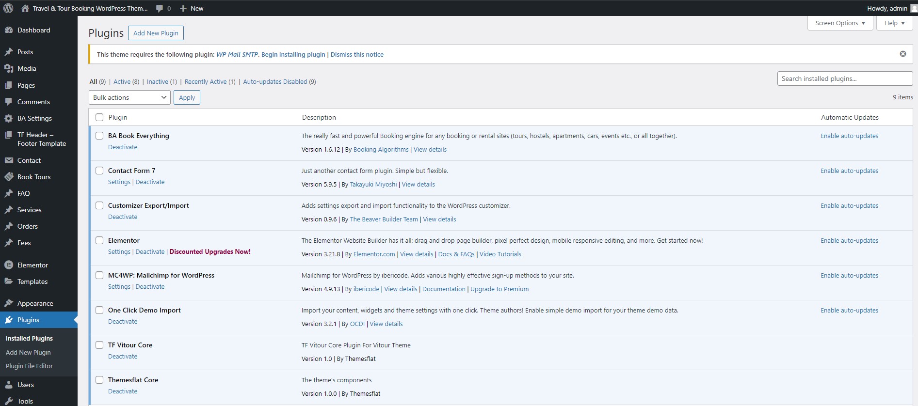Open the Bulk actions dropdown
Image resolution: width=918 pixels, height=406 pixels.
129,97
